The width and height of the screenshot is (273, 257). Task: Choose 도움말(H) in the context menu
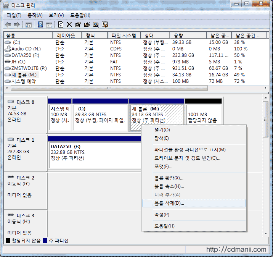194,226
